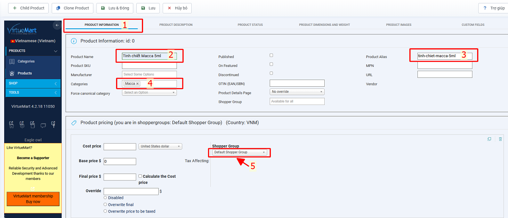Collapse the sidebar with the back arrow

[57, 26]
